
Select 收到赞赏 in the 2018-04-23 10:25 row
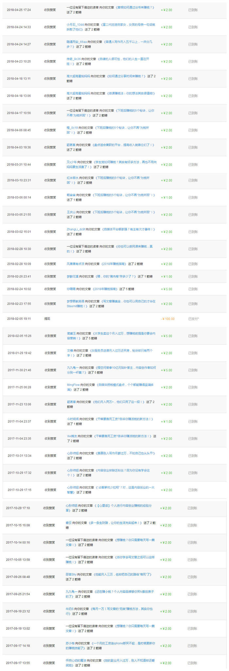[50, 61]
